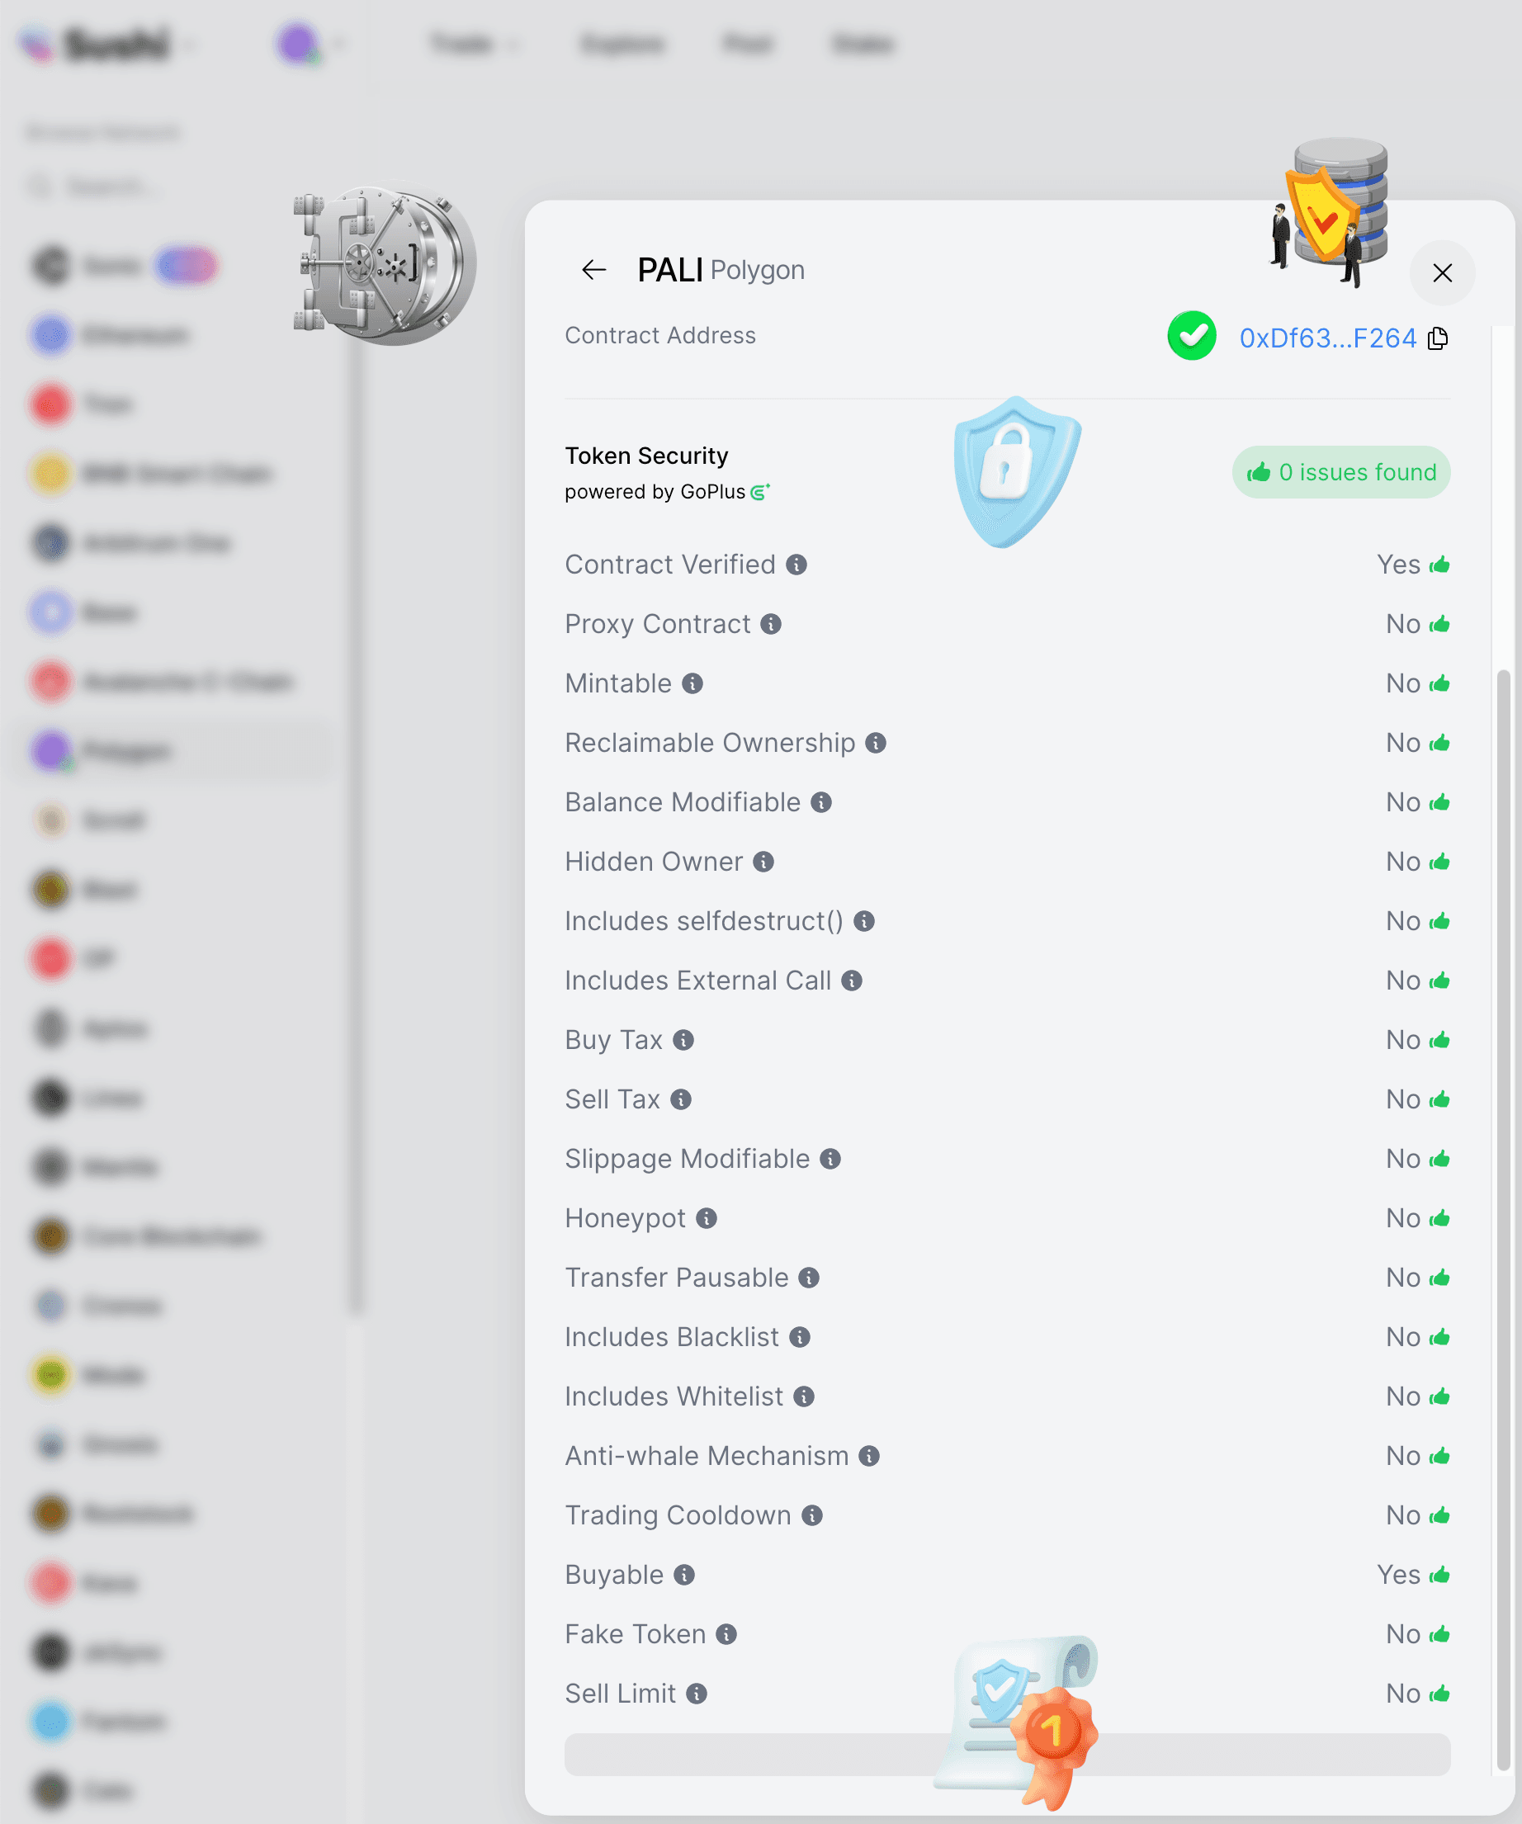Click the Honeypot info icon
The width and height of the screenshot is (1522, 1824).
click(707, 1218)
